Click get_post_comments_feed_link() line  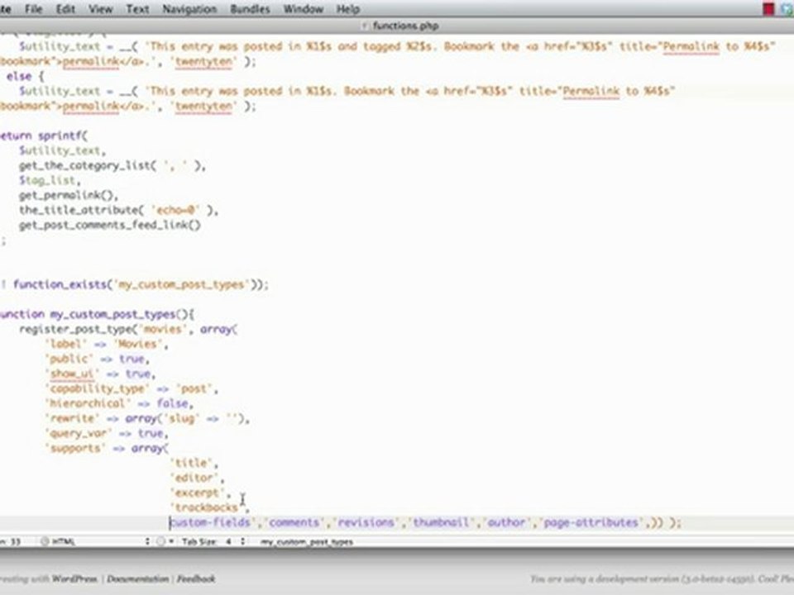[110, 225]
